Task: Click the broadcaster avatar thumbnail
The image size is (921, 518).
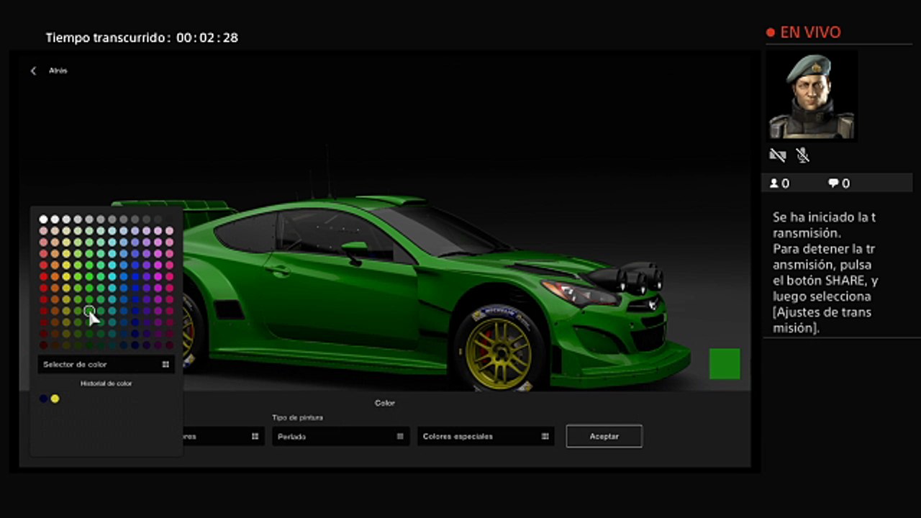Action: click(811, 96)
